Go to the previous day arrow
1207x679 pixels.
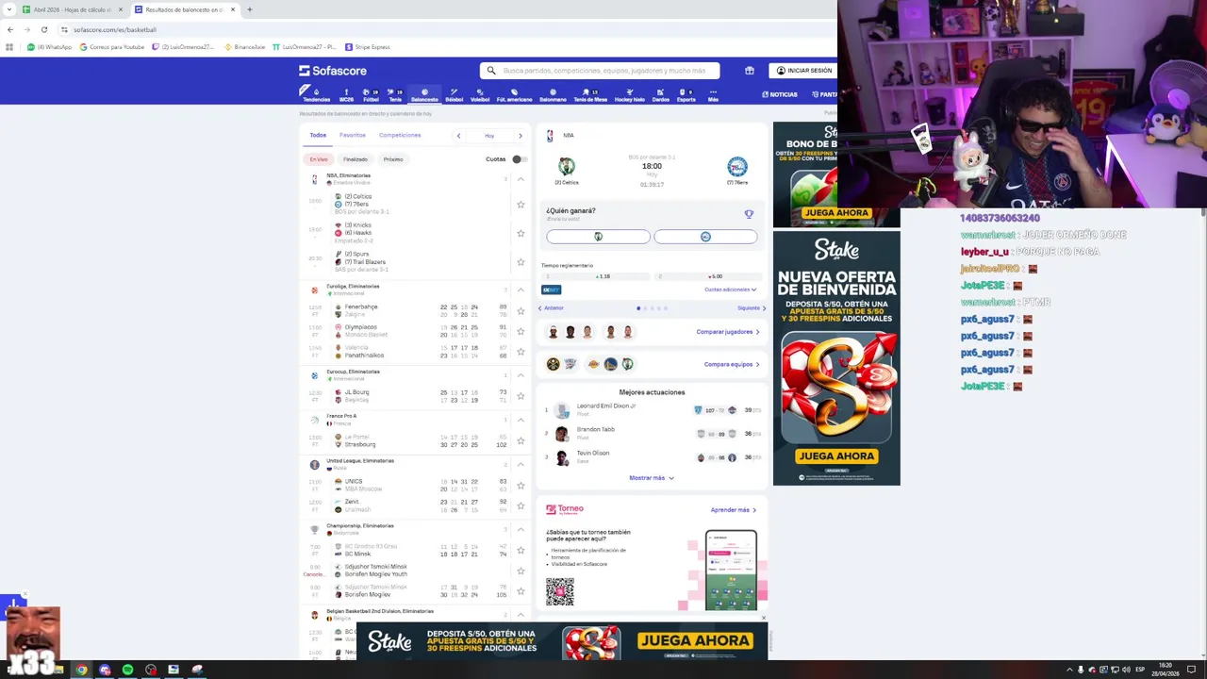point(458,136)
